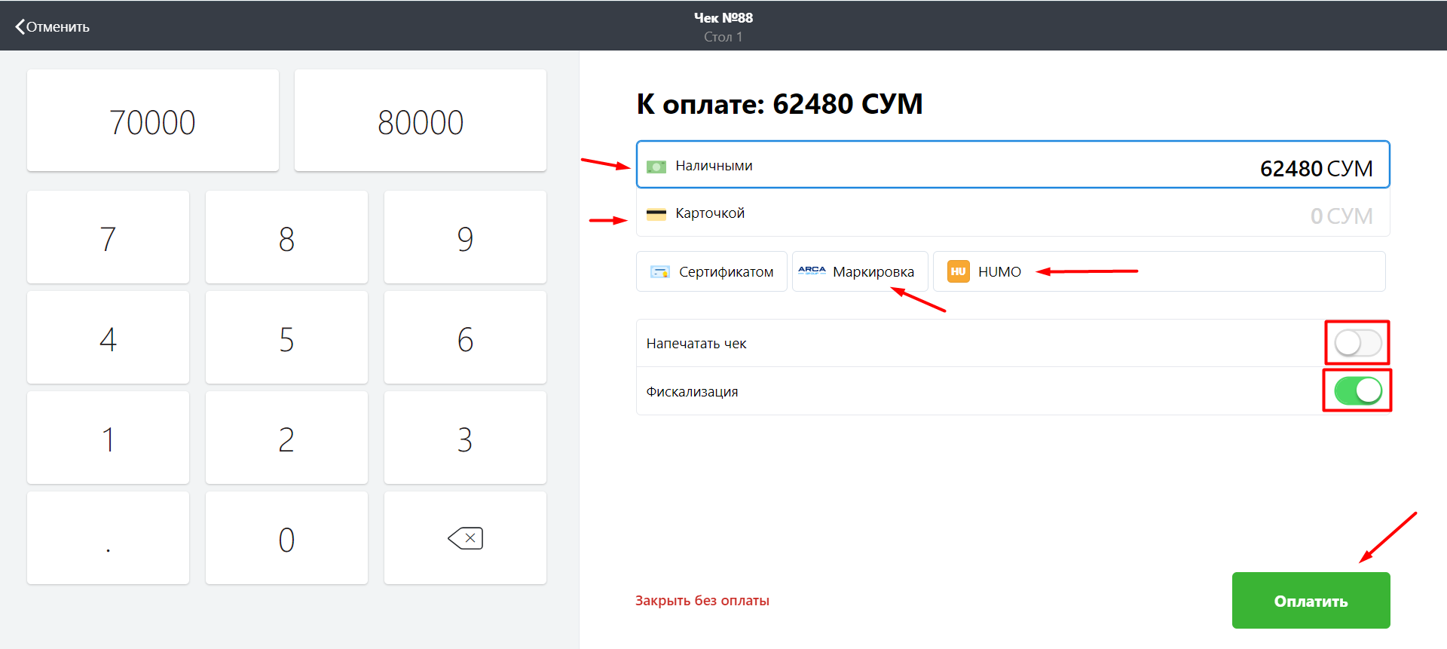Click the backspace delete key icon
This screenshot has width=1447, height=649.
coord(465,538)
